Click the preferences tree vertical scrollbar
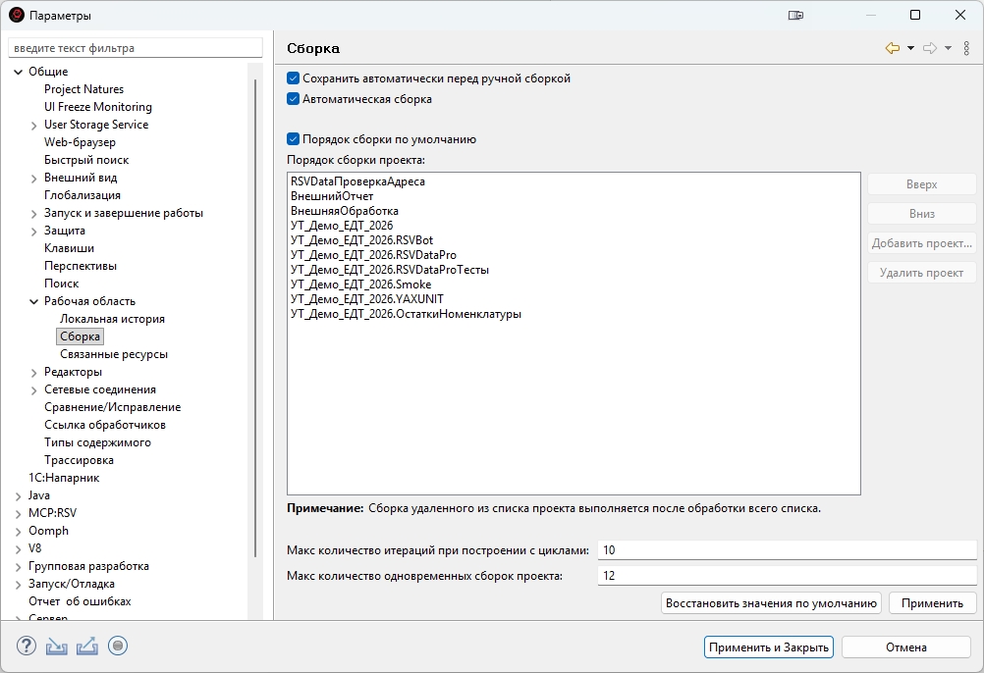This screenshot has height=673, width=984. pos(254,318)
